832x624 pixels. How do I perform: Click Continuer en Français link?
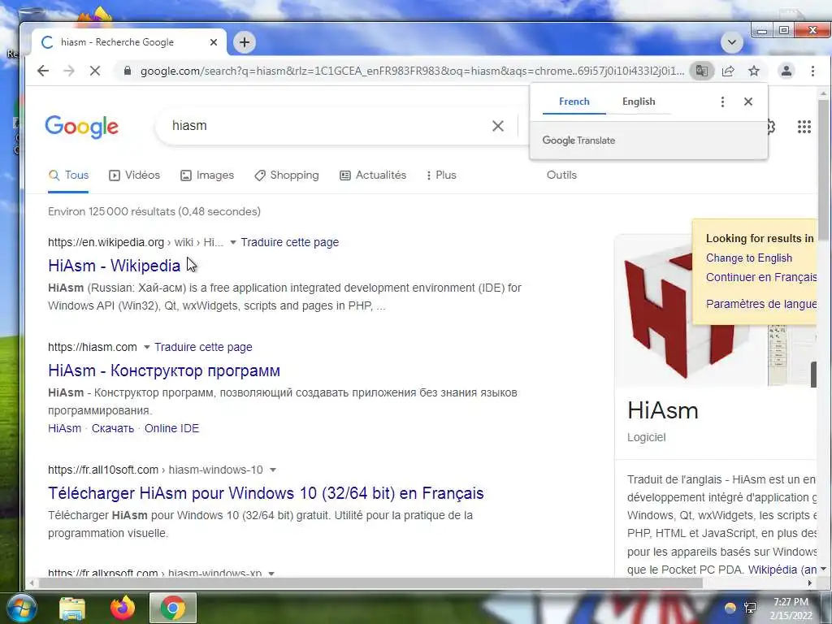coord(760,277)
